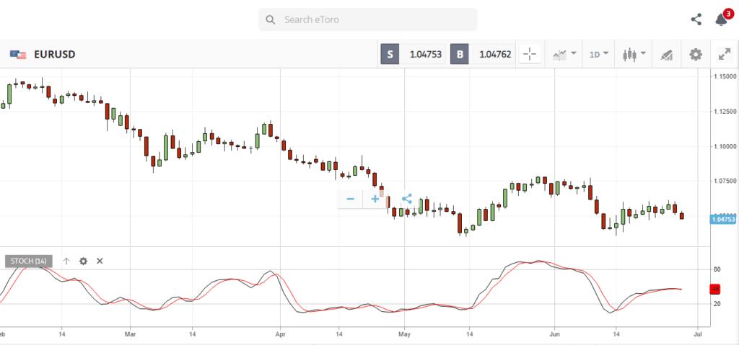739x345 pixels.
Task: Click the Mar date axis label
Action: click(130, 335)
